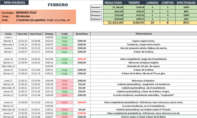Click the red $445,00 benefit on Lunes 10
The height and width of the screenshot is (118, 197).
click(82, 59)
